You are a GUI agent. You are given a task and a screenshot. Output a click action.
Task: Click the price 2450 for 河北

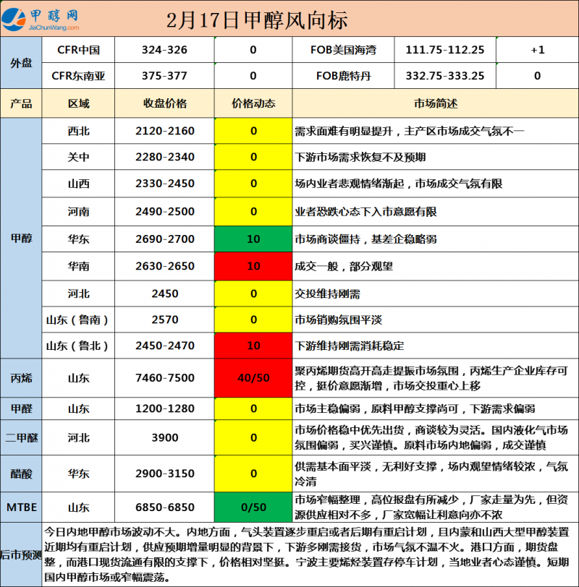[164, 293]
